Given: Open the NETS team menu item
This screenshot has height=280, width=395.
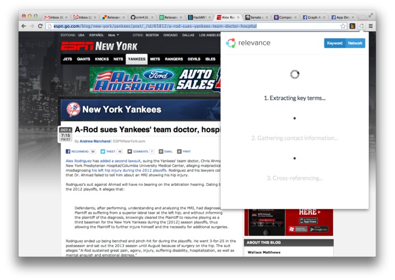Looking at the screenshot, I should (118, 59).
